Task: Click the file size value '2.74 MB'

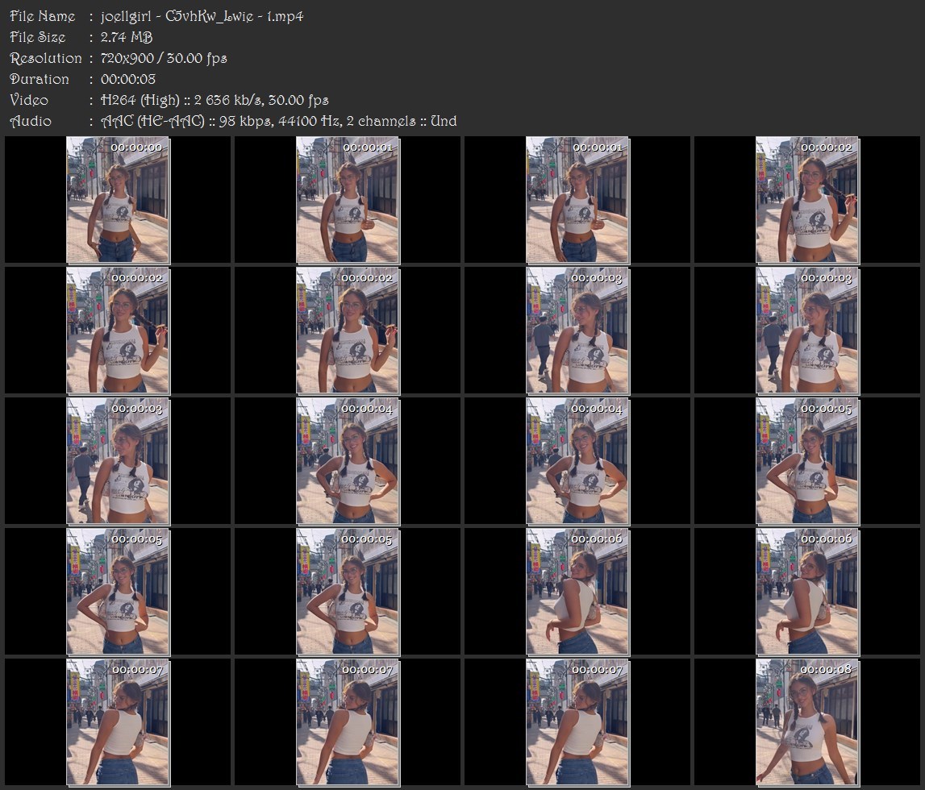Action: pyautogui.click(x=127, y=37)
